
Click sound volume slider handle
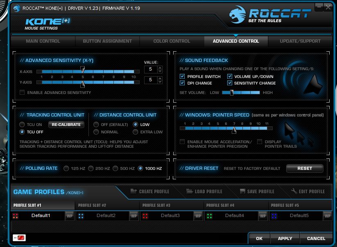pyautogui.click(x=232, y=93)
